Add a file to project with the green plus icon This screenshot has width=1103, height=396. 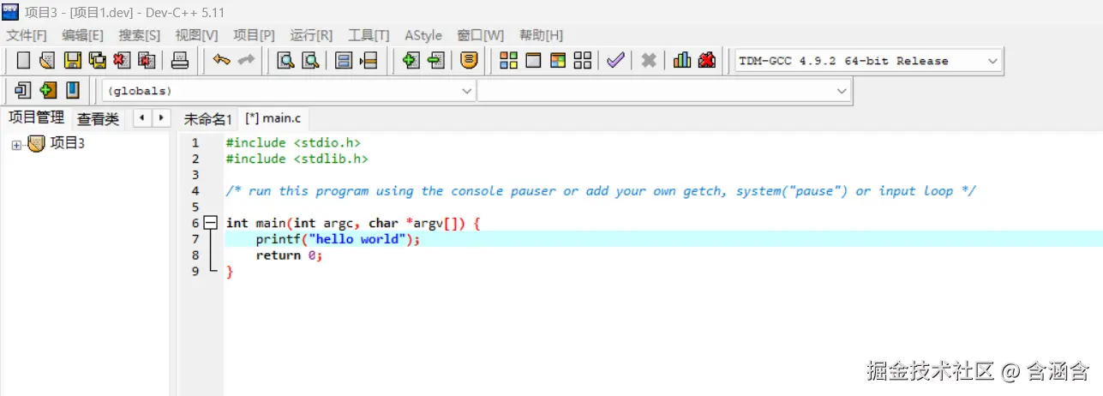(411, 61)
